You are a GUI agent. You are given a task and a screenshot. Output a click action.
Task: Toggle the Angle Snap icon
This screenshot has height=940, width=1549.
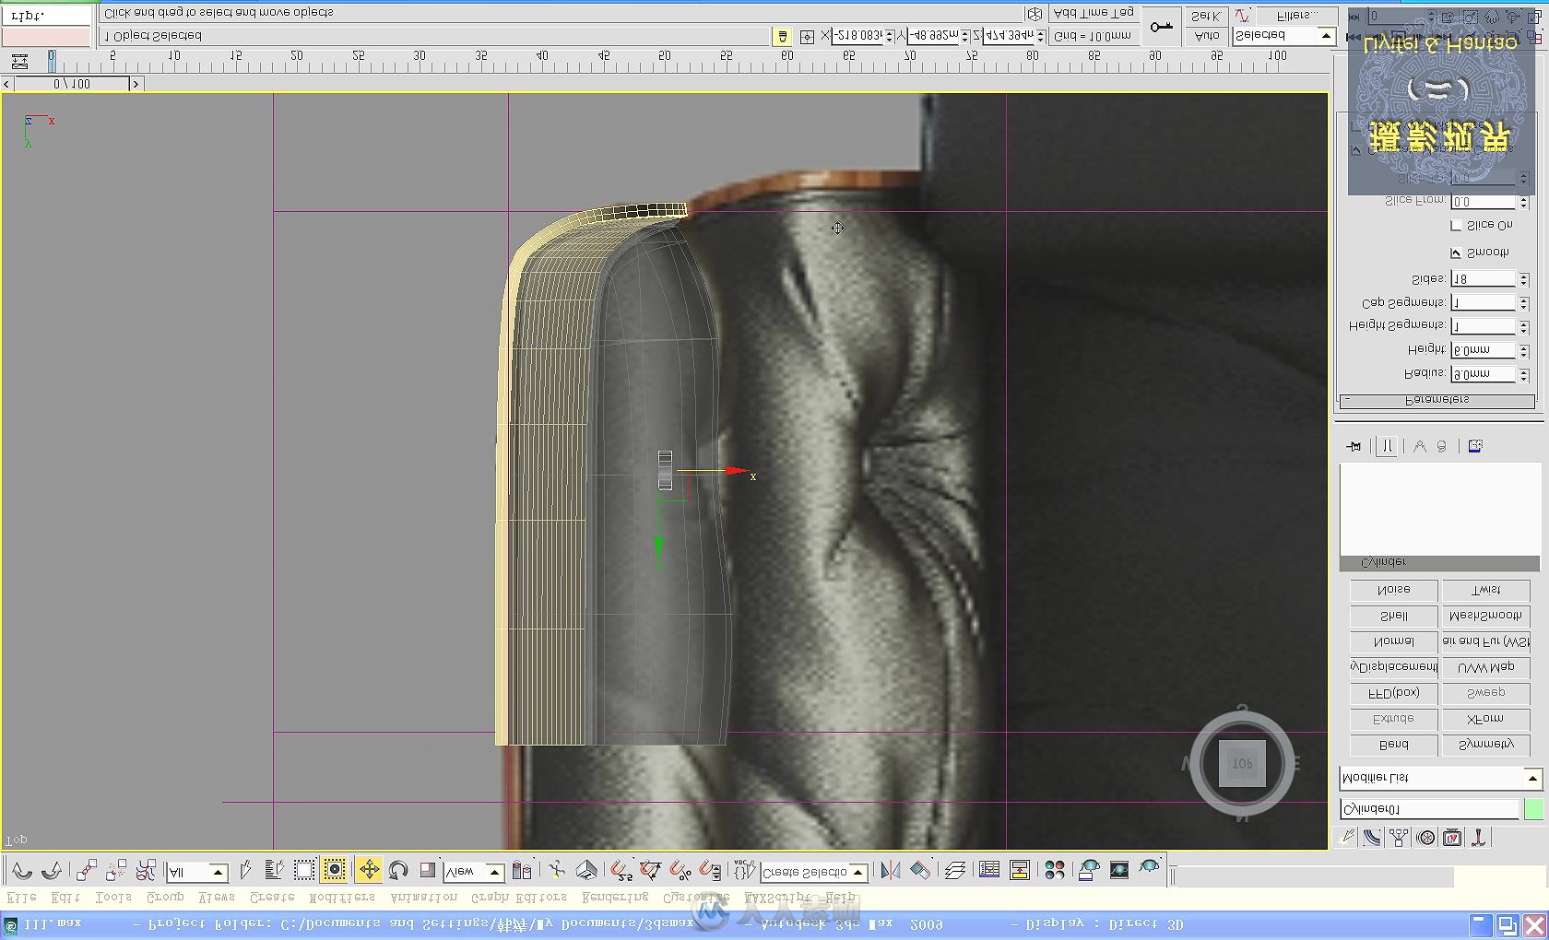[651, 871]
